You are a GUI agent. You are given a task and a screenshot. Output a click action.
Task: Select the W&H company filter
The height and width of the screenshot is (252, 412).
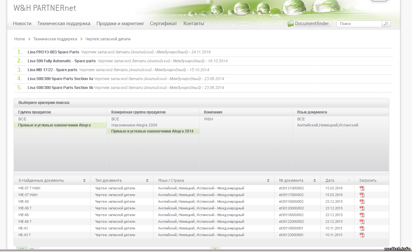click(x=208, y=119)
